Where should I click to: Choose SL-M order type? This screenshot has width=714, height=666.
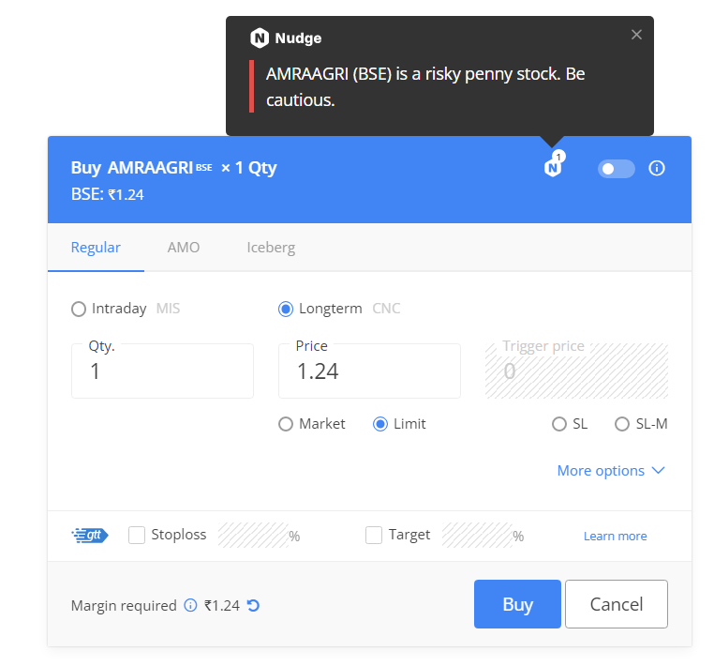[x=641, y=424]
